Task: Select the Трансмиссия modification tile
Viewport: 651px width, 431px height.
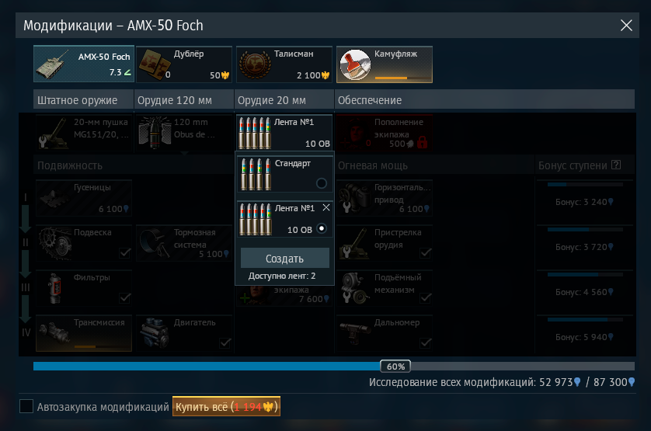Action: (x=84, y=333)
